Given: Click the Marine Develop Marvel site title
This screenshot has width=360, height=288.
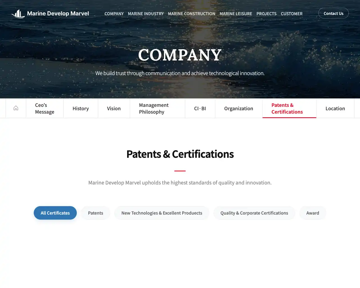Looking at the screenshot, I should [58, 13].
